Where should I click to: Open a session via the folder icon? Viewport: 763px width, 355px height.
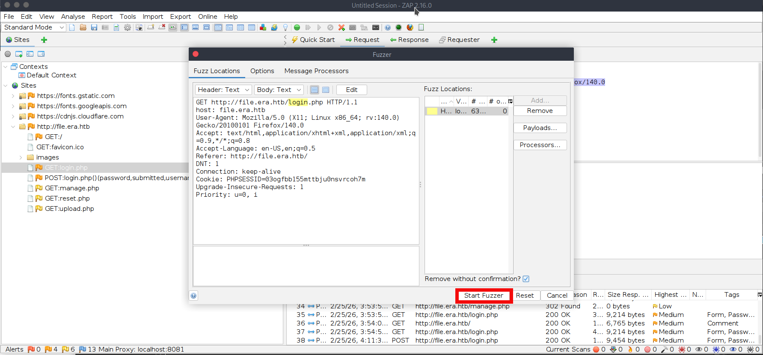pos(83,27)
